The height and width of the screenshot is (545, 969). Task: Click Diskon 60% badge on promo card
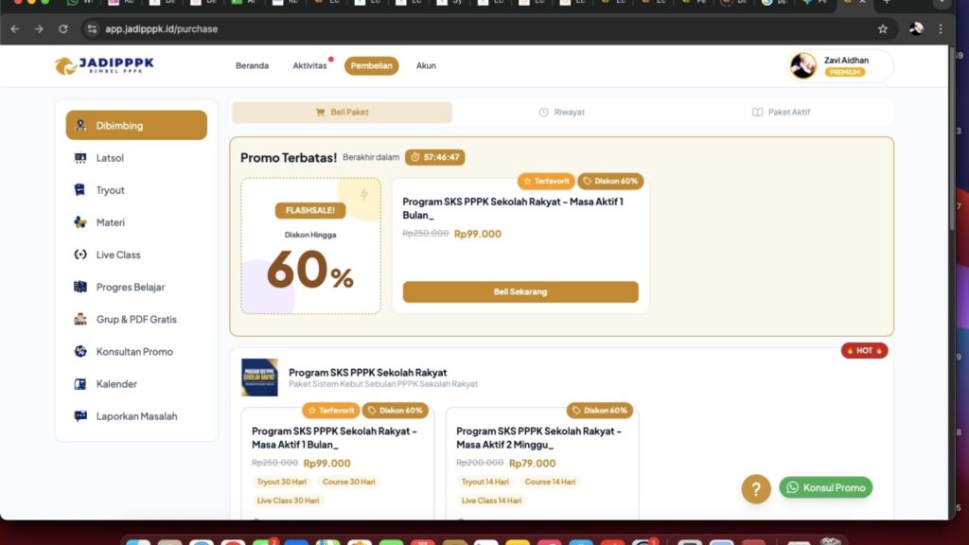click(610, 181)
